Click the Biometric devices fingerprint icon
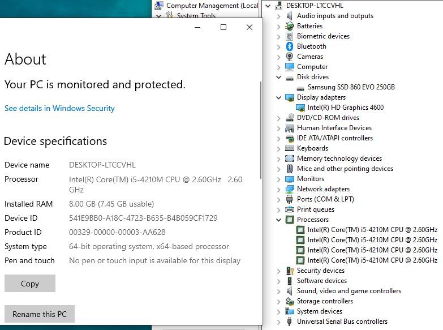Screen dimensions: 443x330 point(289,36)
